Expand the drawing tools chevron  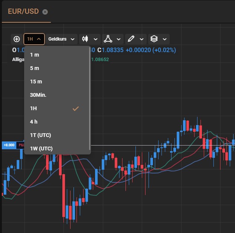(x=141, y=39)
